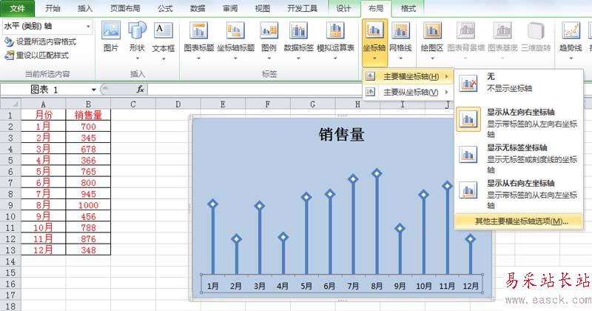Open the Trendline (趋势线) dropdown arrow
The image size is (592, 311).
571,58
